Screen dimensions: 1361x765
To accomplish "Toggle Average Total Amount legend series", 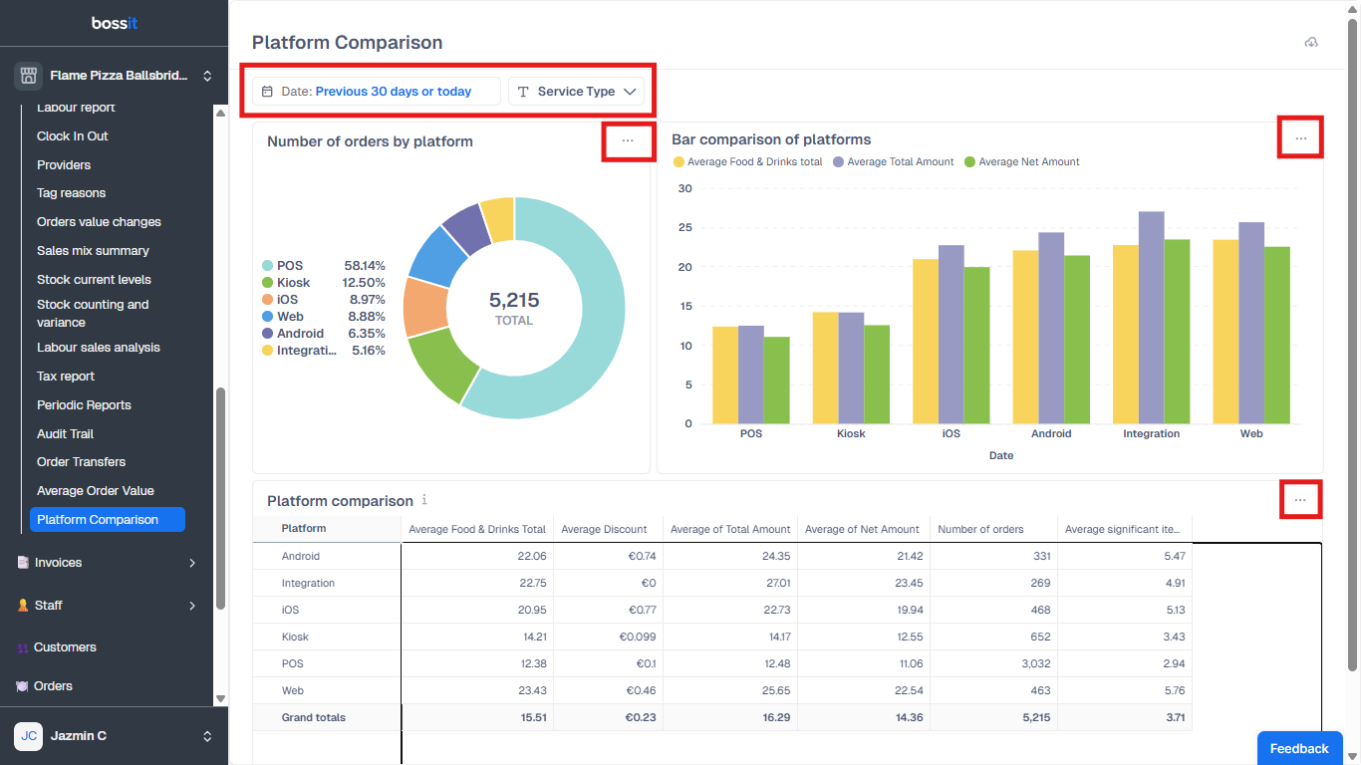I will point(893,162).
